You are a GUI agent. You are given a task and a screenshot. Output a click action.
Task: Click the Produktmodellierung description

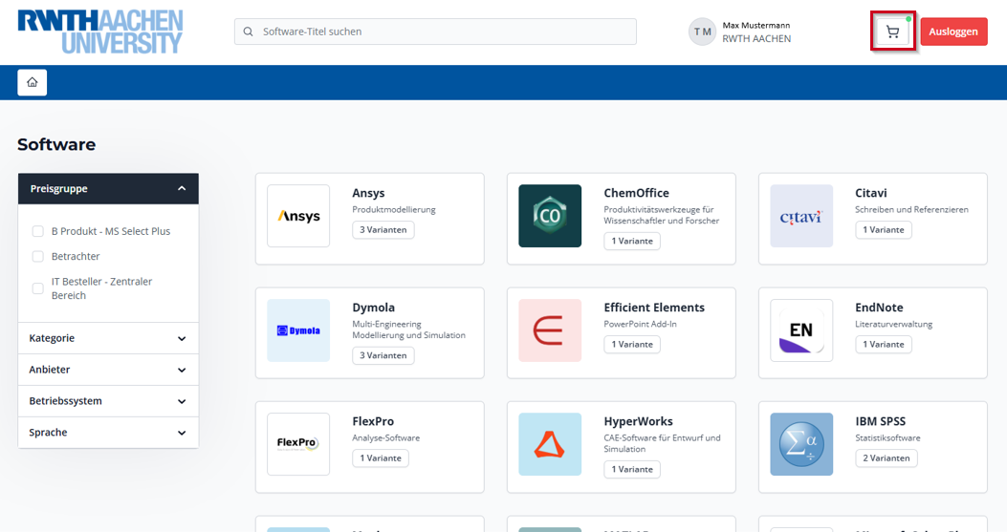pos(394,210)
